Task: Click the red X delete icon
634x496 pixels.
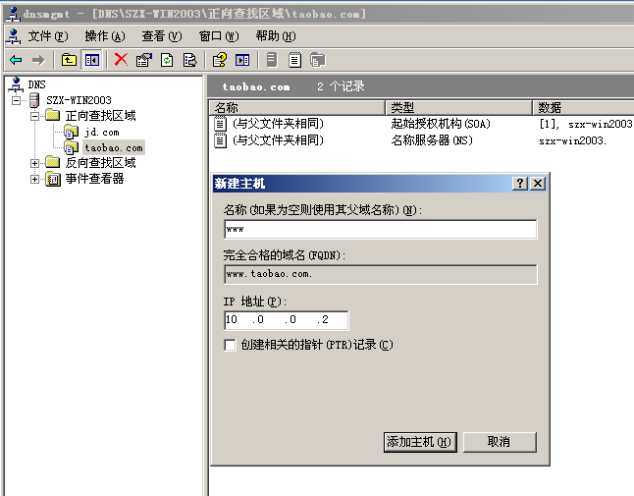Action: coord(121,60)
